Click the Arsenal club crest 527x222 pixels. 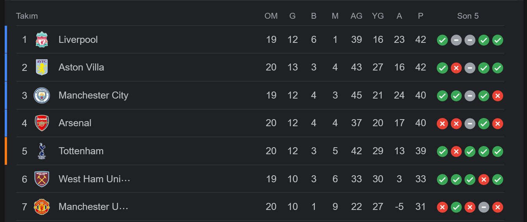pos(42,123)
